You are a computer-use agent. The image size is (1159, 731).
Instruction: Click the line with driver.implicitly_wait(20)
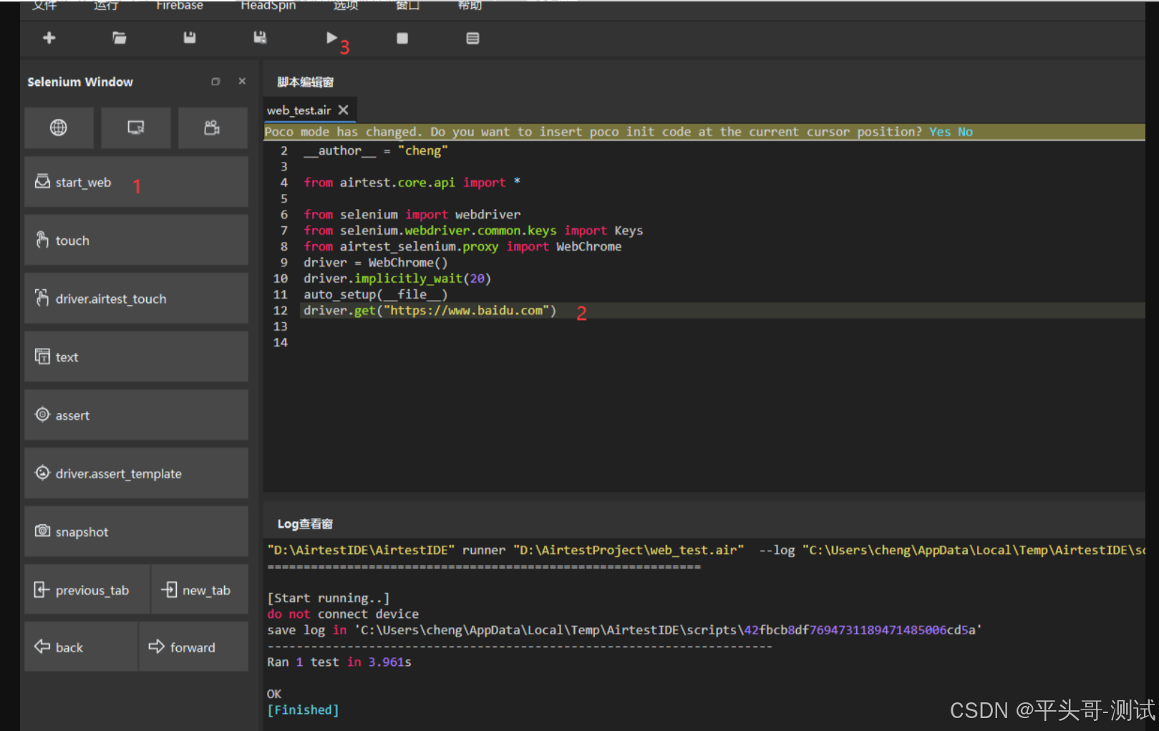point(397,279)
